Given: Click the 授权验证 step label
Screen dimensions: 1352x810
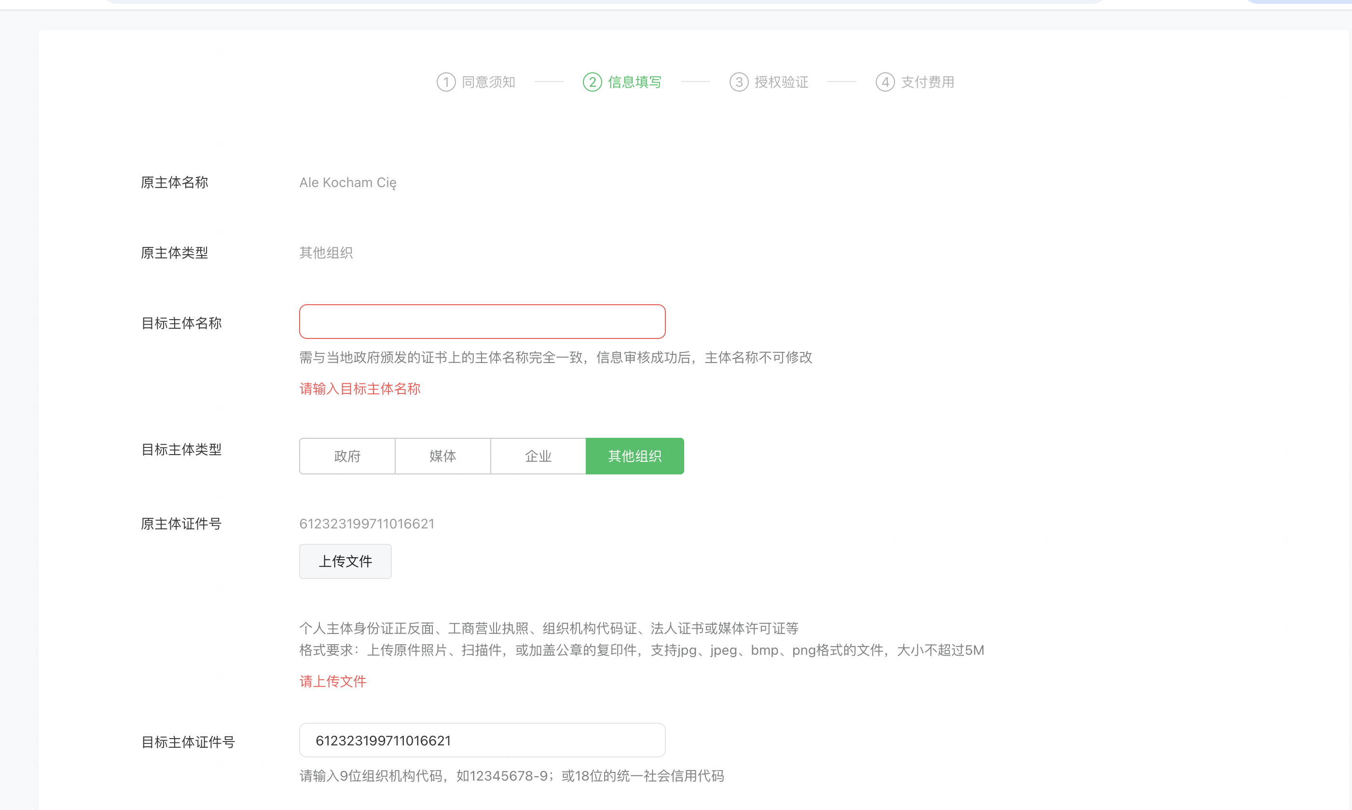Looking at the screenshot, I should click(x=781, y=82).
